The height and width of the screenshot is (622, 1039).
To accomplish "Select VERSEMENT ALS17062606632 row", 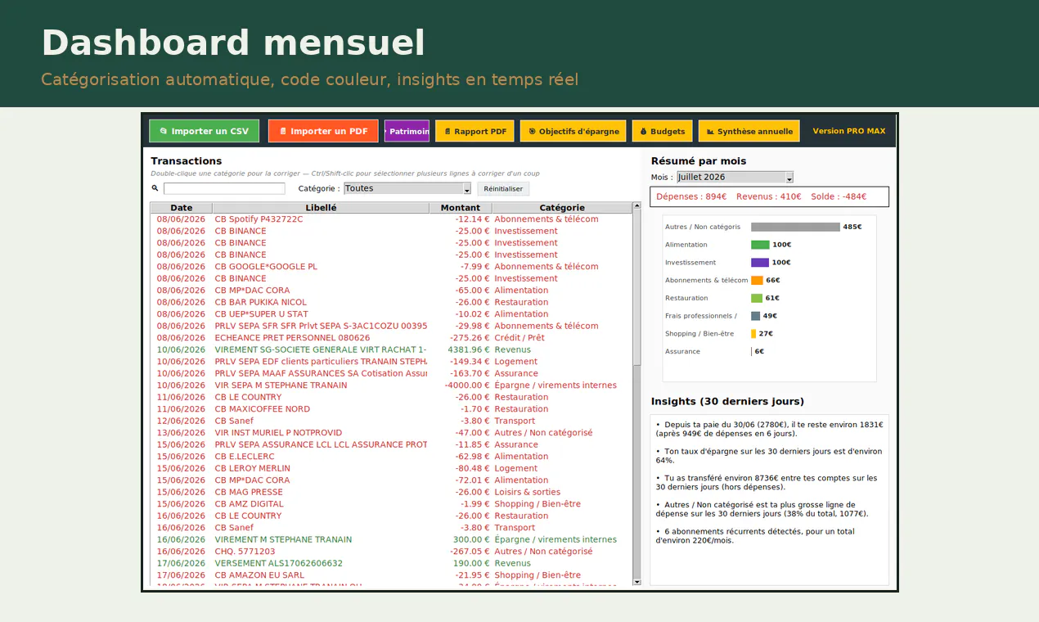I will pyautogui.click(x=391, y=563).
